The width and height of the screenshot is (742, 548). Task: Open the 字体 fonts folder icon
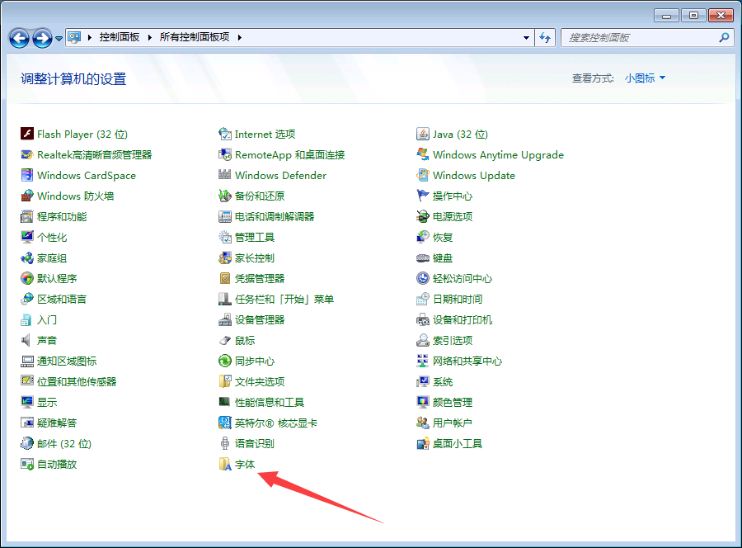[225, 464]
